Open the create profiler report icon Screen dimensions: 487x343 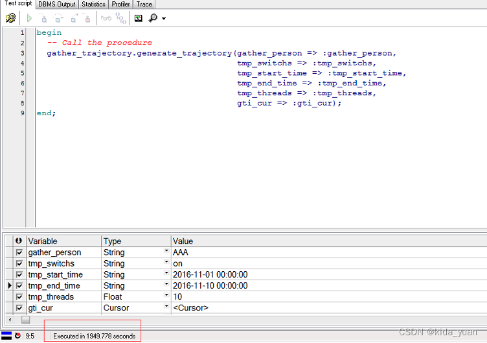tap(138, 18)
